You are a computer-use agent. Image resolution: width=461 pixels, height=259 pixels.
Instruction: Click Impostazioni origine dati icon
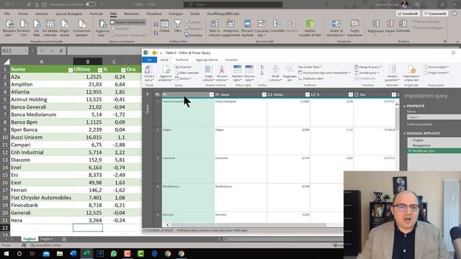click(x=411, y=73)
